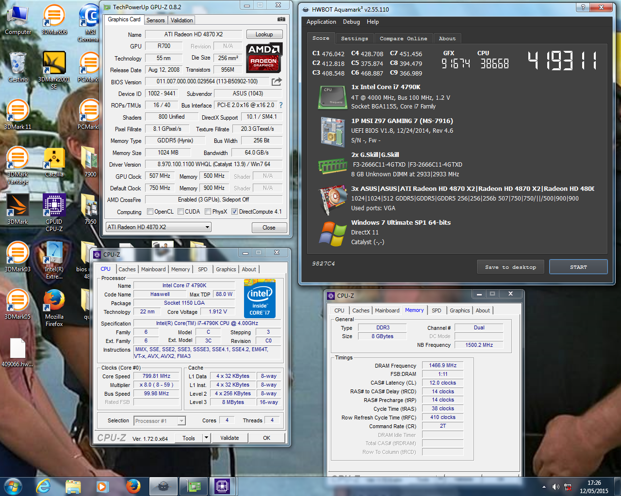The image size is (621, 496).
Task: Click GPU-Z screenshot camera icon
Action: [281, 19]
